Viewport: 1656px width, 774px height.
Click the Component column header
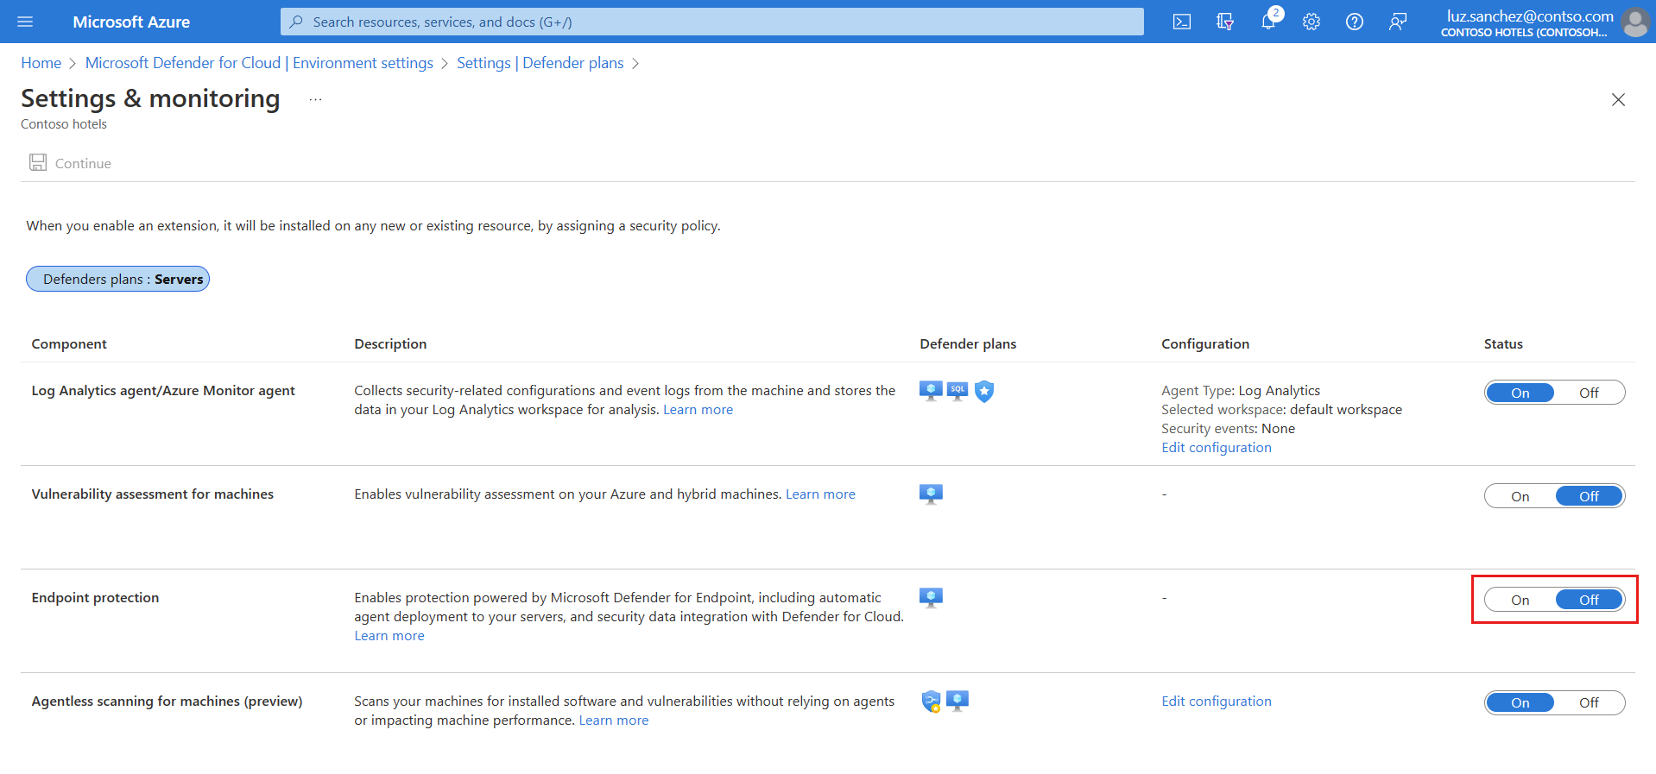pyautogui.click(x=69, y=343)
